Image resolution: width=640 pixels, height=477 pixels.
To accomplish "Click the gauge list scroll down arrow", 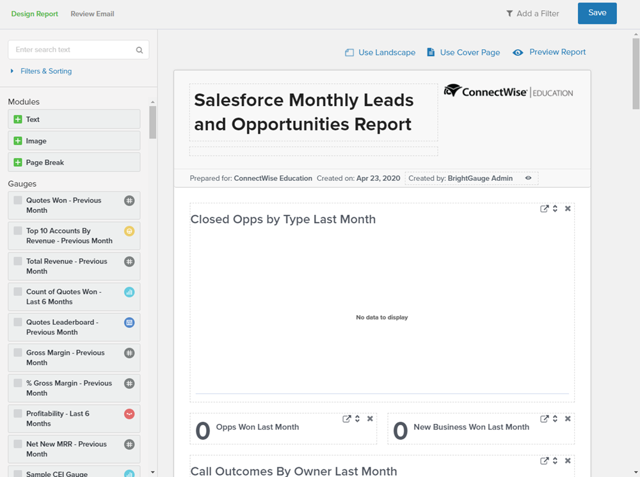I will 153,472.
